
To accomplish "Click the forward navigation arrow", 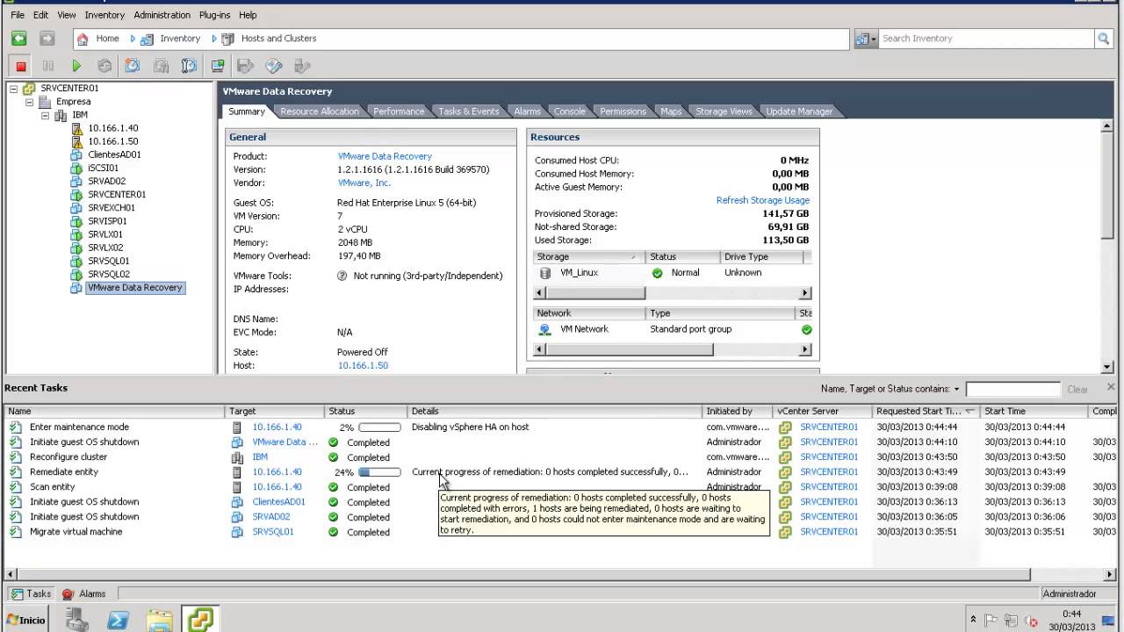I will 47,39.
